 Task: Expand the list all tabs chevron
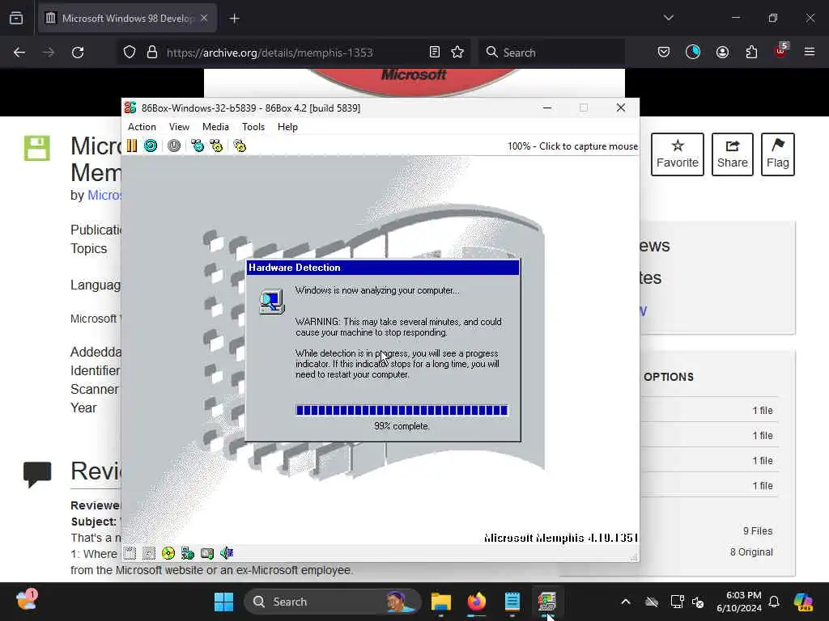[668, 19]
